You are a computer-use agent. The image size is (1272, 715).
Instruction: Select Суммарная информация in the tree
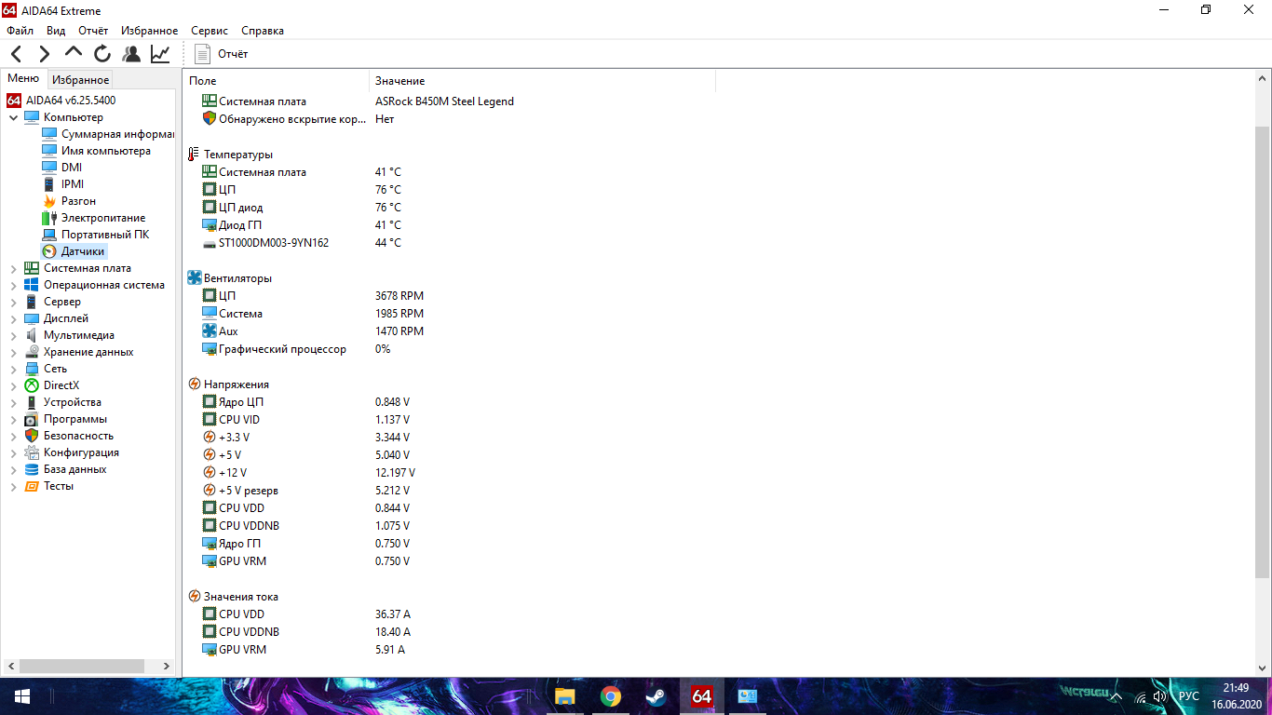[108, 134]
